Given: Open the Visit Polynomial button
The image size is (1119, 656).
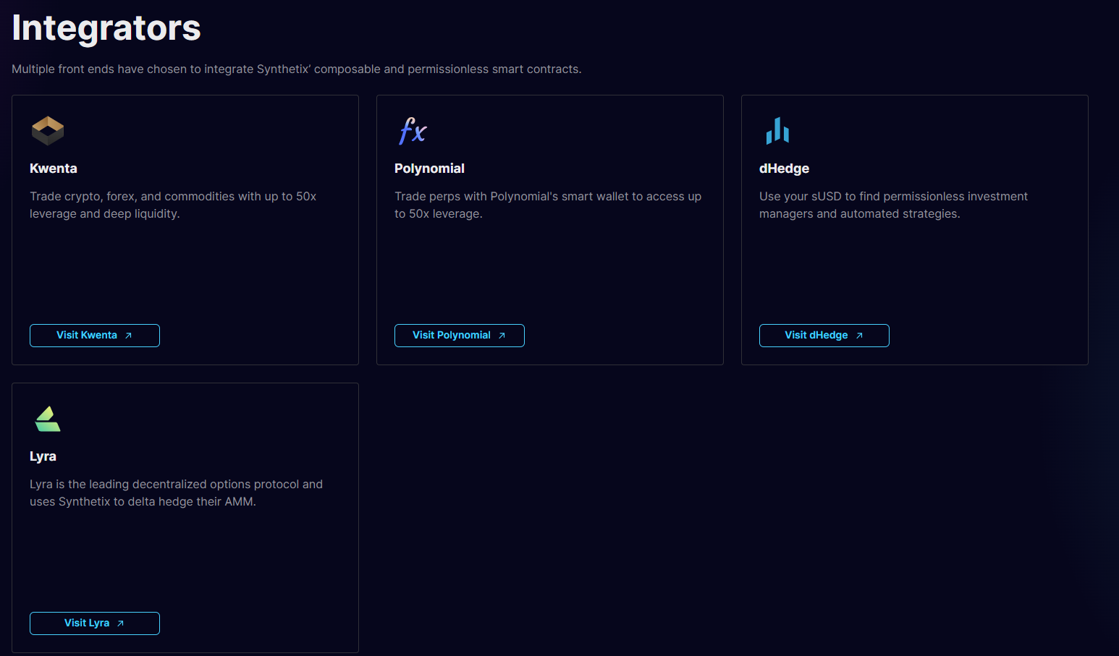Looking at the screenshot, I should pos(460,336).
